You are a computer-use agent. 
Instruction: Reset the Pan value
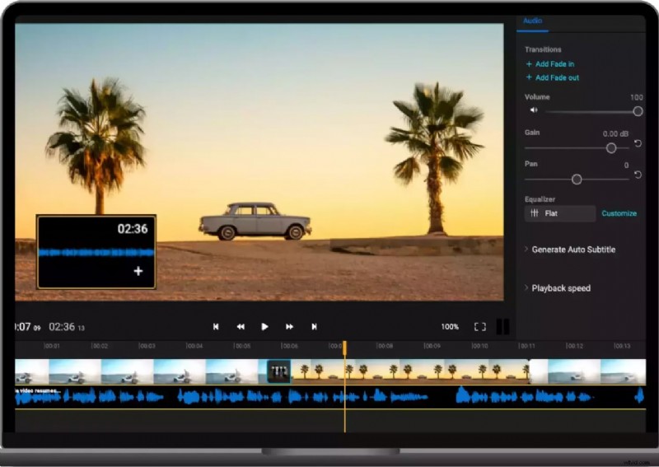pos(638,175)
